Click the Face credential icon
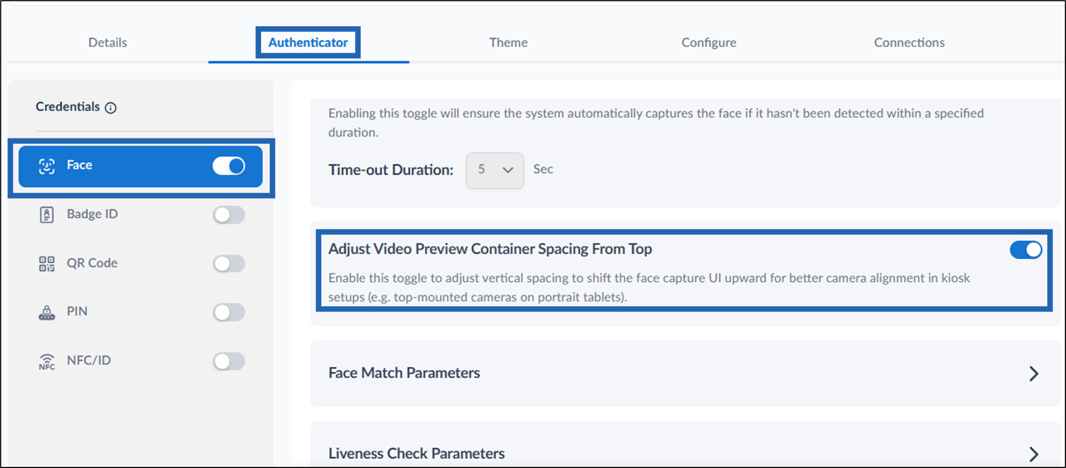 (47, 166)
